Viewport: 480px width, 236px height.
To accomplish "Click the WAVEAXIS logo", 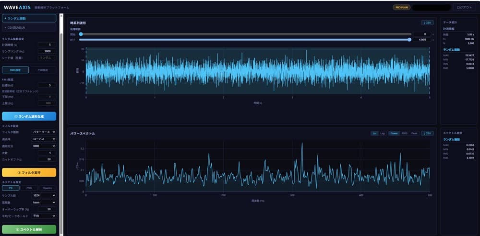I will tap(17, 7).
